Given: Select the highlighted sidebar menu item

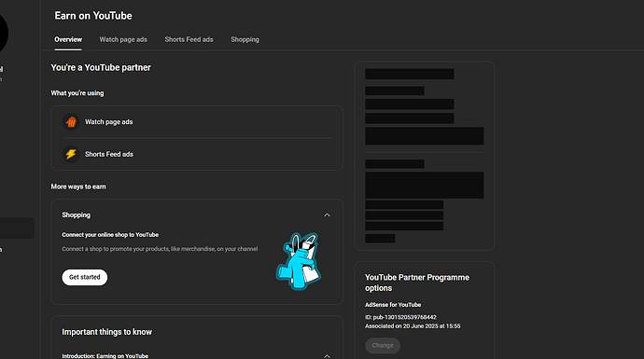Looking at the screenshot, I should tap(17, 228).
